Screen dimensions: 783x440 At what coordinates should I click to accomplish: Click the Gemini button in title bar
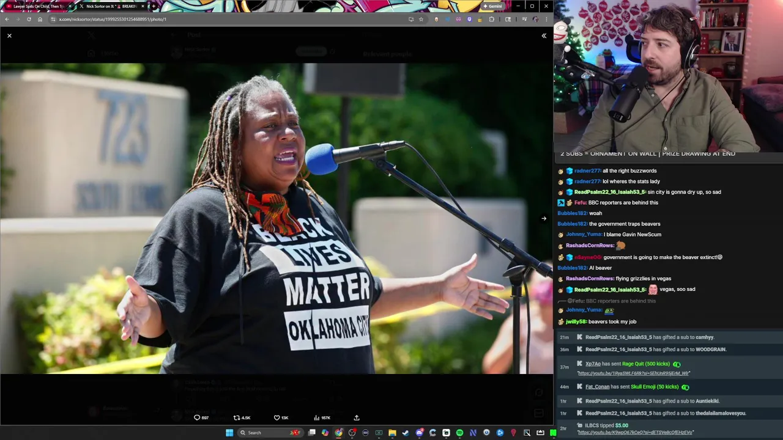[x=493, y=6]
